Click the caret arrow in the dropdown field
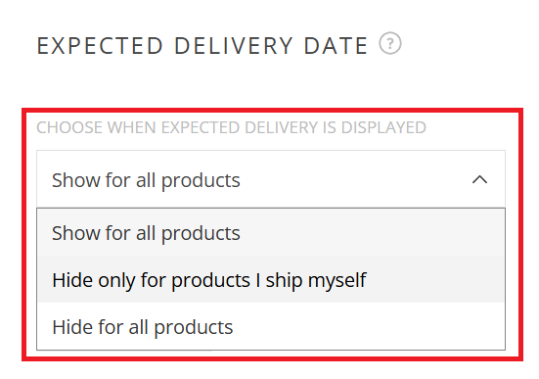Viewport: 539px width, 379px height. 479,179
